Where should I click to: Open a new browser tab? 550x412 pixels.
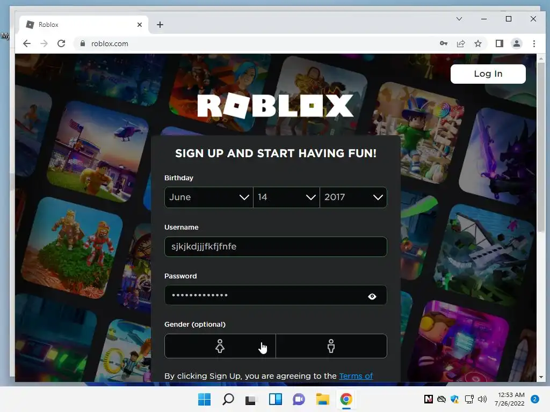(x=160, y=25)
